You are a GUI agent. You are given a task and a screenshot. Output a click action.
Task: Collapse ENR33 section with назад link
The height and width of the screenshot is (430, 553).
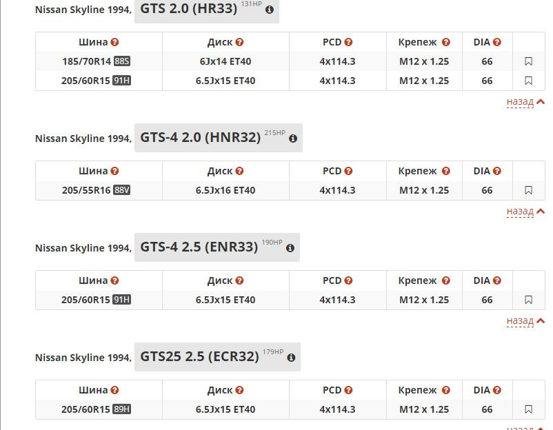tap(525, 321)
